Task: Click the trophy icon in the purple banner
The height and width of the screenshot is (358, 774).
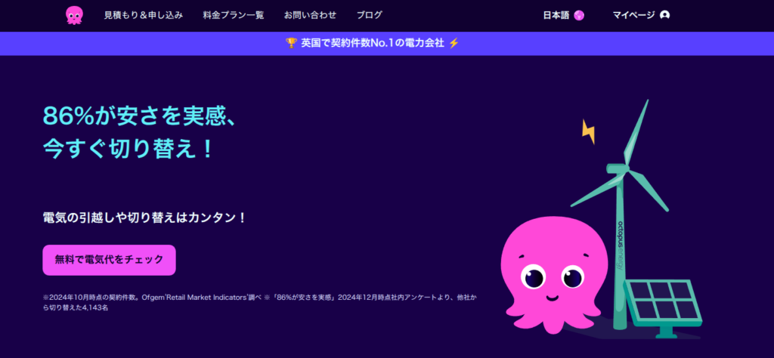Action: [x=291, y=43]
